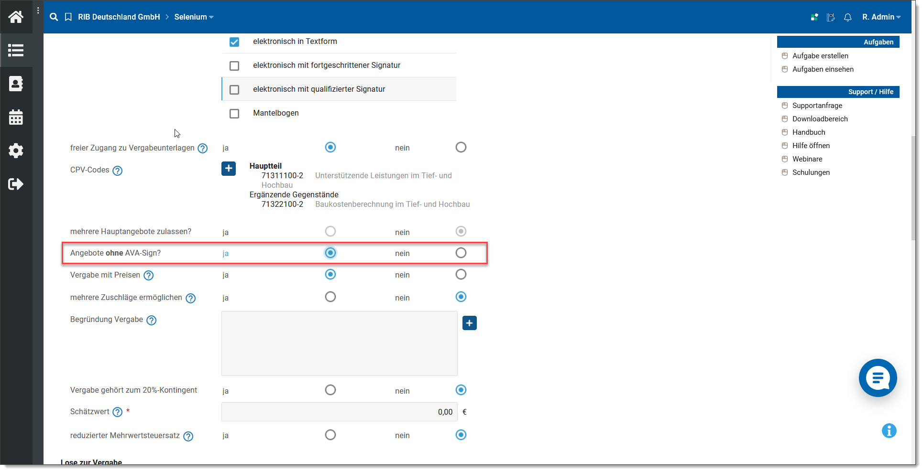Open Downloadbereich link
The height and width of the screenshot is (472, 923).
820,119
